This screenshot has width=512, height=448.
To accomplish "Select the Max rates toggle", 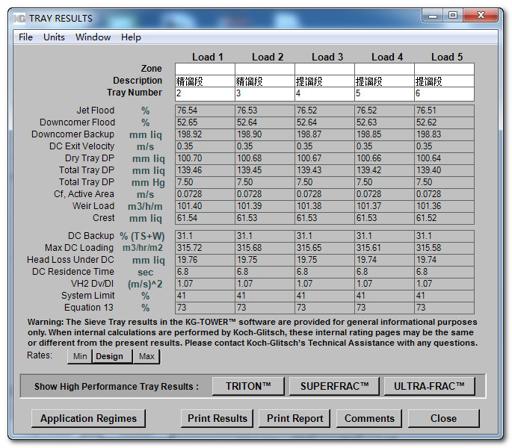I will (x=146, y=356).
